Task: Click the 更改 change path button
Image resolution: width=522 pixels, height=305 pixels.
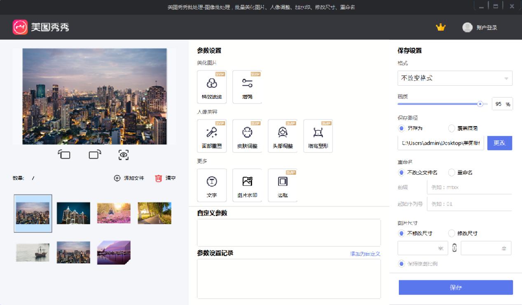Action: (x=499, y=143)
